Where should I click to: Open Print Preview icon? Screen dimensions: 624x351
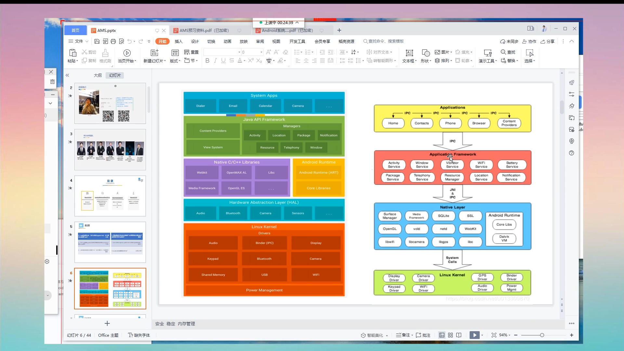coord(122,41)
